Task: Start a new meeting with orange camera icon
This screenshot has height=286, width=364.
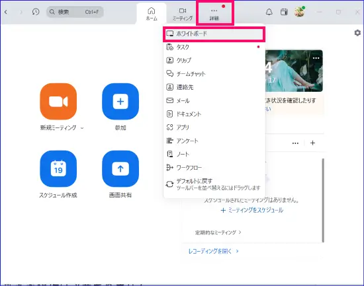Action: click(x=58, y=102)
